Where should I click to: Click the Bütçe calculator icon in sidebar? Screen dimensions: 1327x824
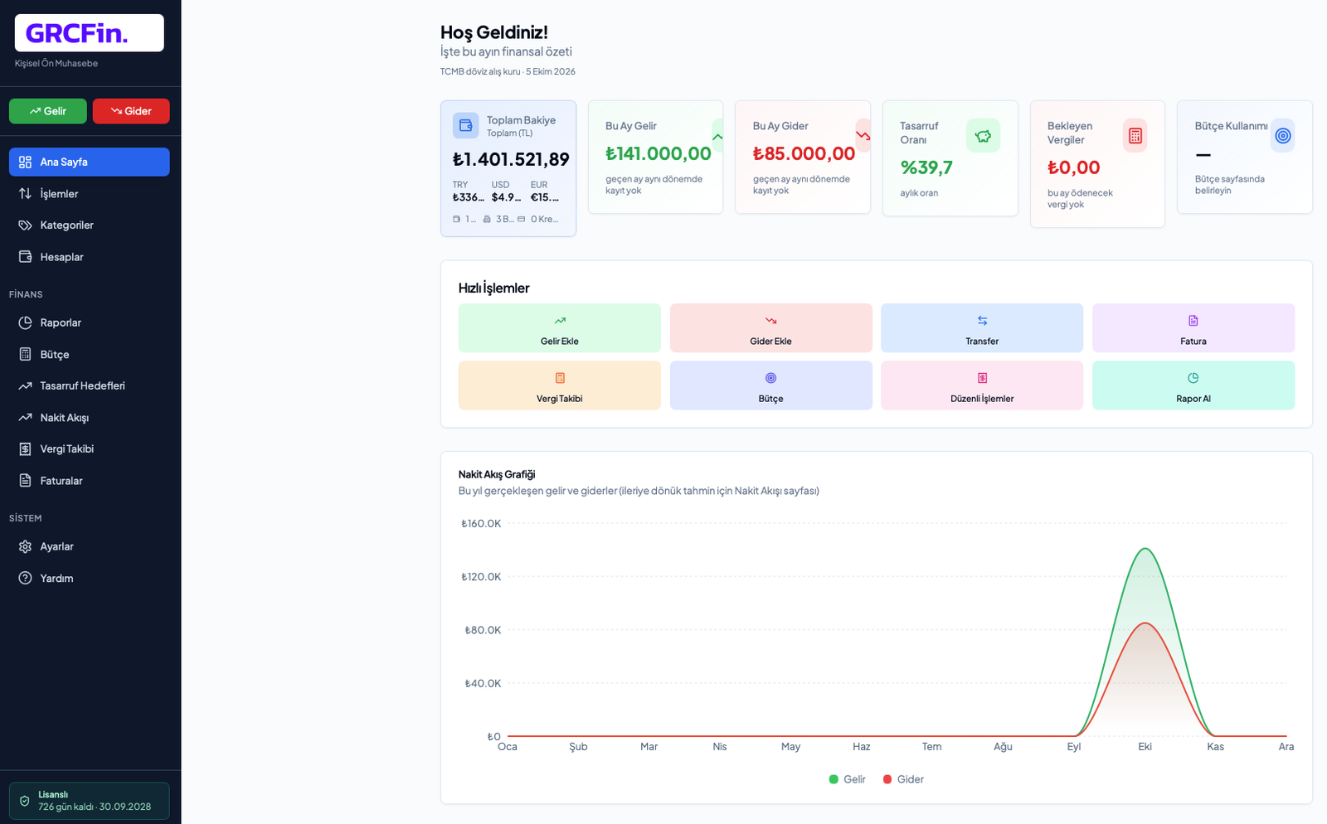click(x=26, y=354)
